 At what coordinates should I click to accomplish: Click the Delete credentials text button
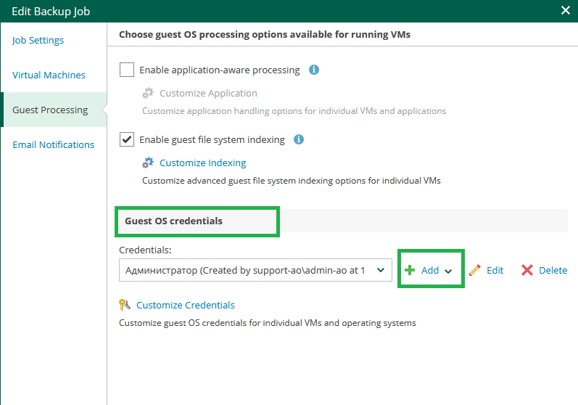click(x=553, y=271)
